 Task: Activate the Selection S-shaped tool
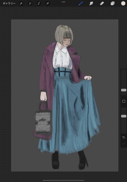point(39,3)
